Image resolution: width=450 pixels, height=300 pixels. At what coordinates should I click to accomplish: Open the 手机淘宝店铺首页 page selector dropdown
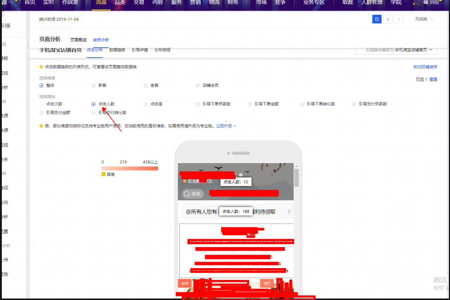coord(396,50)
